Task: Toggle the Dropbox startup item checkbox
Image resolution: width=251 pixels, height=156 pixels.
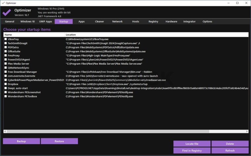Action: pos(6,84)
